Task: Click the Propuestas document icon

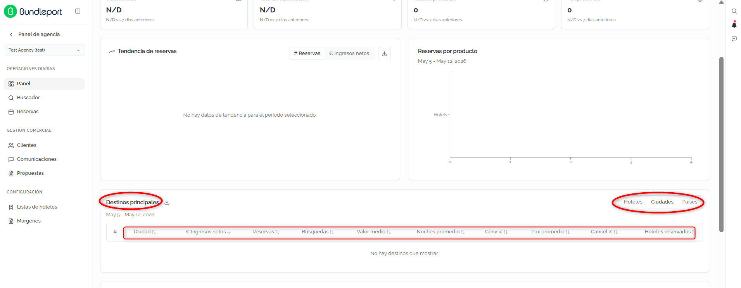Action: (11, 173)
